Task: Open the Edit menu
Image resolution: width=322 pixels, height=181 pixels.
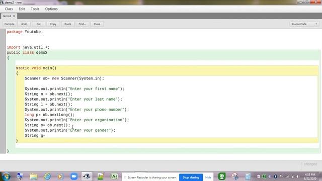Action: pos(22,9)
